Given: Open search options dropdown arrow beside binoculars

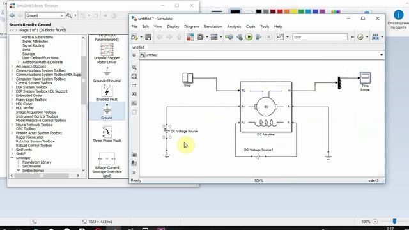Looking at the screenshot, I should coord(75,15).
